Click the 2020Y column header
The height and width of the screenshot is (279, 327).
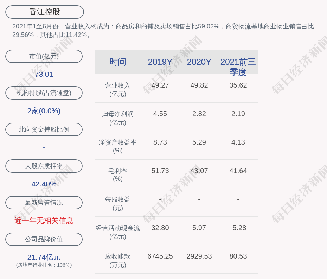point(199,62)
